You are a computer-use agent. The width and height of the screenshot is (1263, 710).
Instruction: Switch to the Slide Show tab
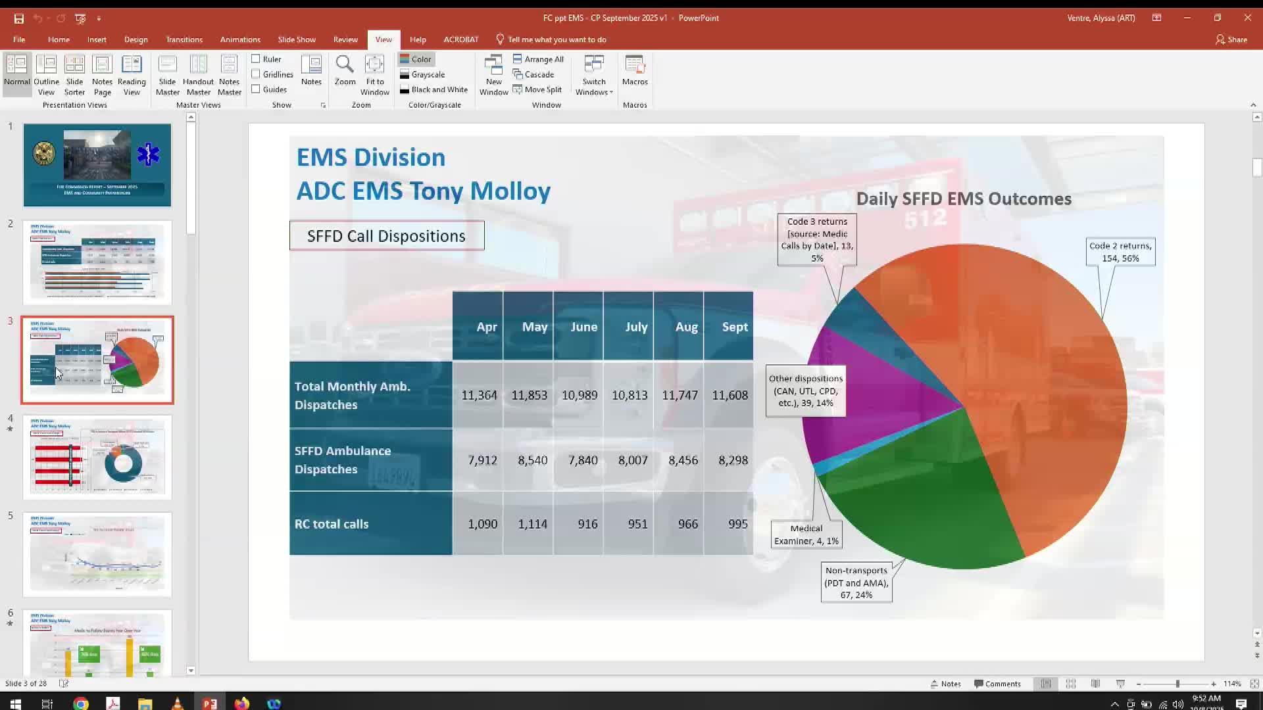pyautogui.click(x=297, y=39)
